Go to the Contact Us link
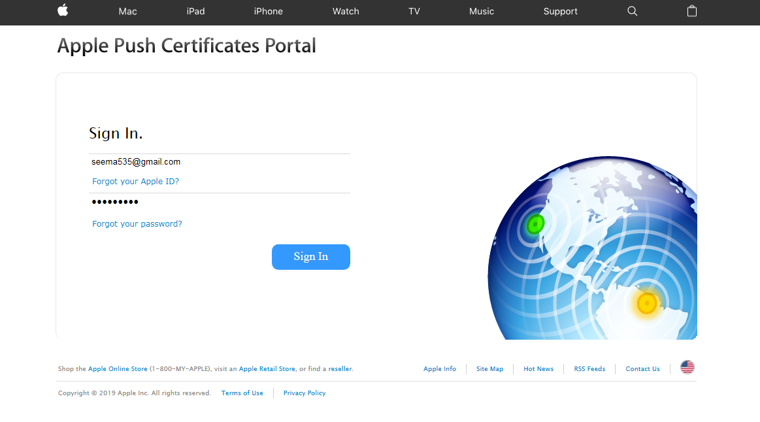This screenshot has width=760, height=422. pyautogui.click(x=643, y=368)
